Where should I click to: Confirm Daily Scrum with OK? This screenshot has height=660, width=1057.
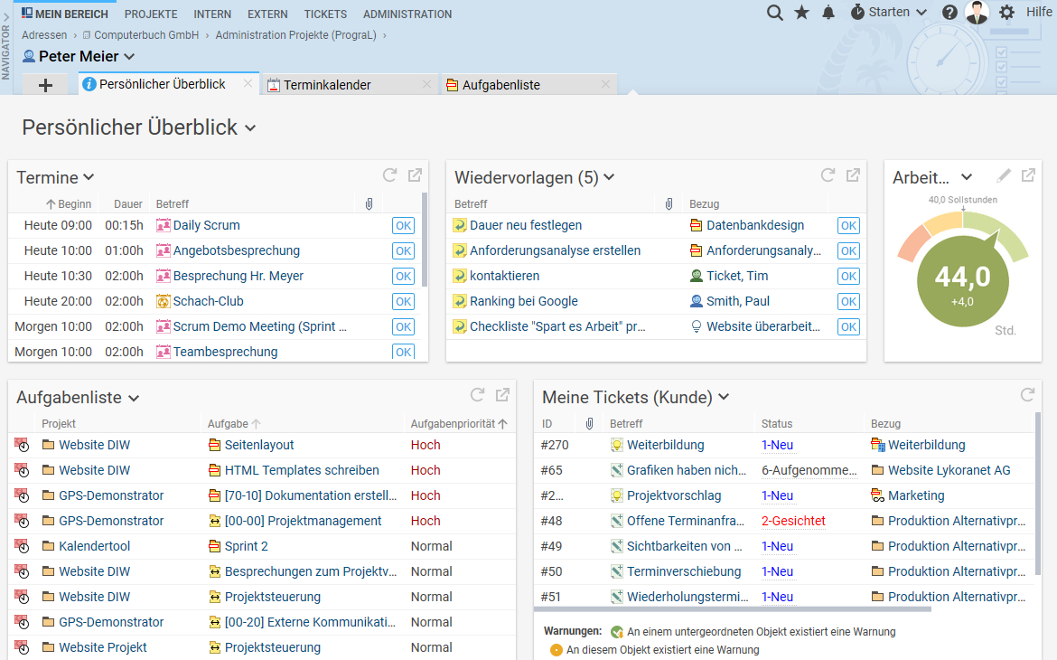click(x=403, y=226)
